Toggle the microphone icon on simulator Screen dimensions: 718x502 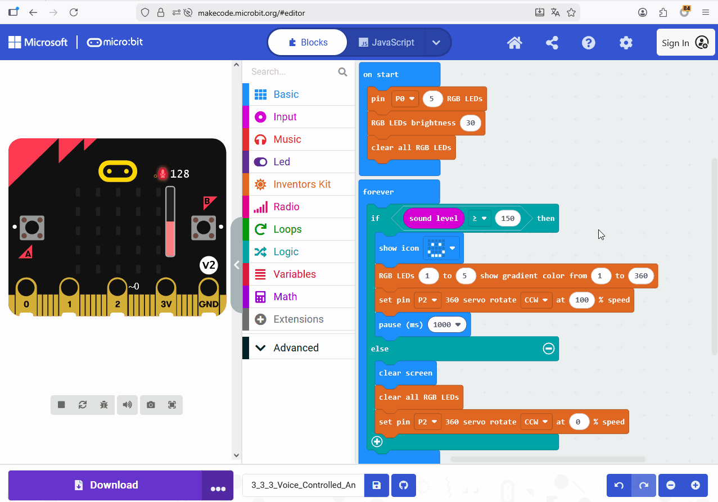(x=162, y=174)
